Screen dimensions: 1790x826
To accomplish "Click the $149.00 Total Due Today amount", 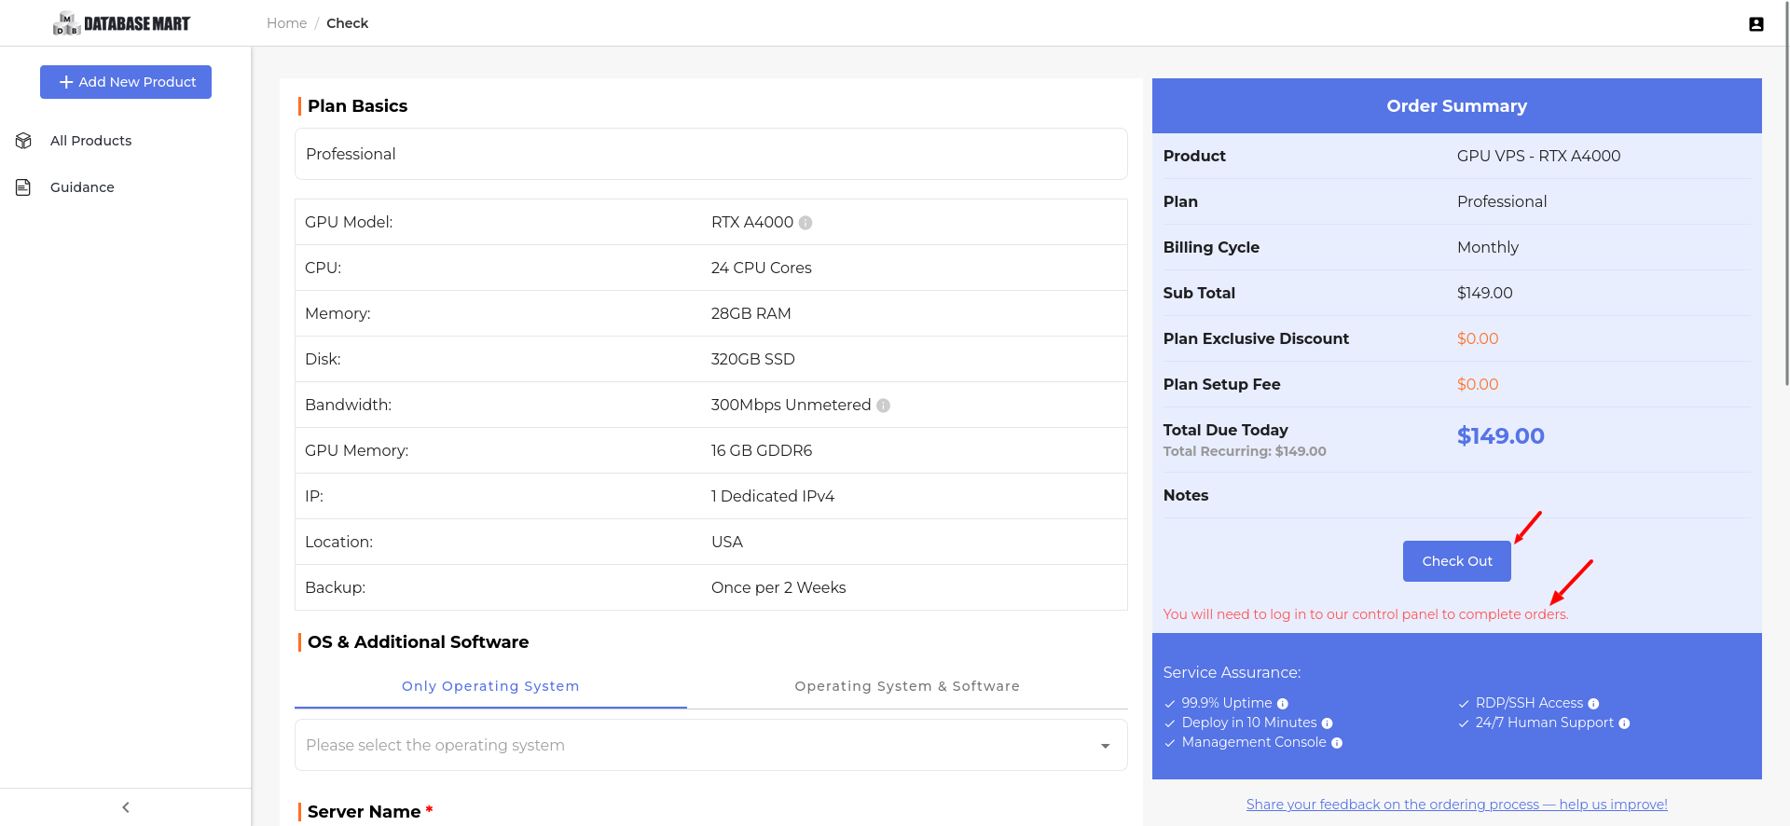I will [1500, 436].
